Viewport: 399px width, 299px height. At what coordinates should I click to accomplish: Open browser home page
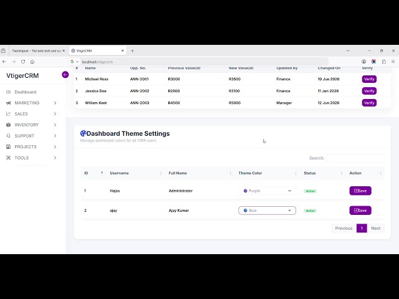click(x=32, y=62)
